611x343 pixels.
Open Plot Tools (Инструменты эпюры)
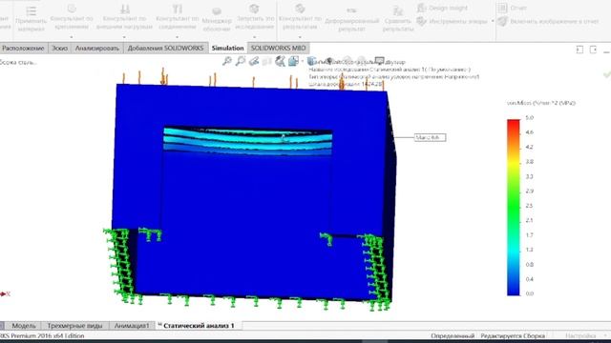point(452,21)
